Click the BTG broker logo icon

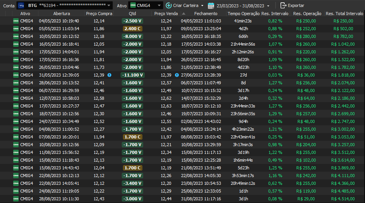click(21, 5)
